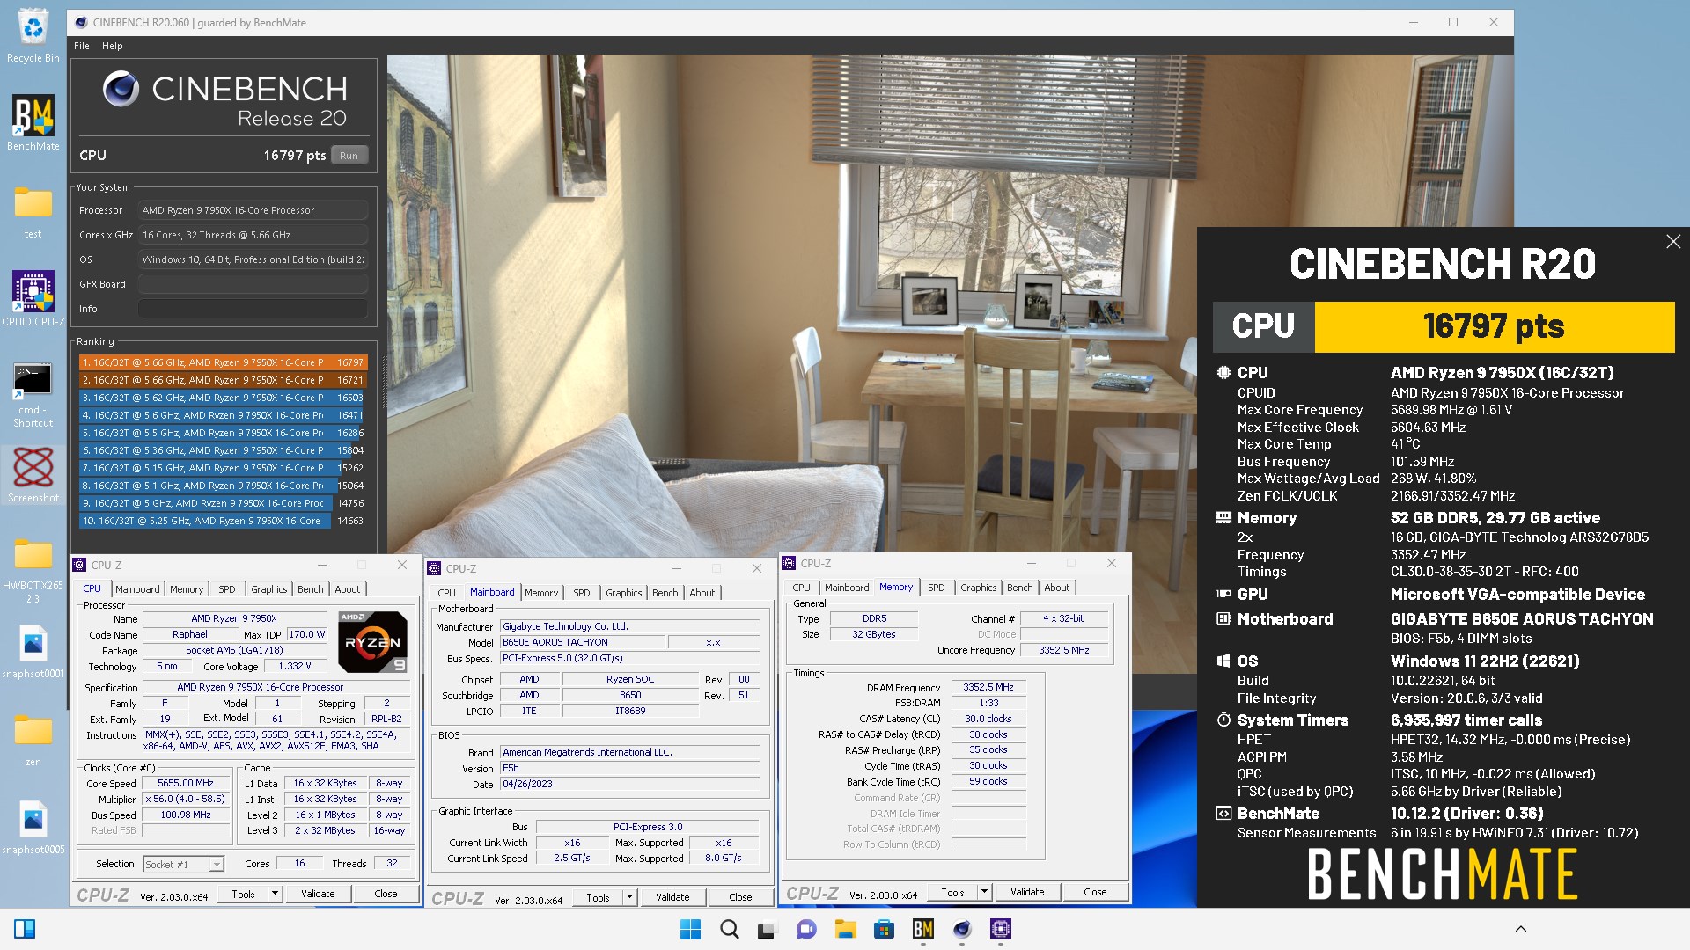
Task: Open the zen folder on desktop
Action: pyautogui.click(x=33, y=739)
